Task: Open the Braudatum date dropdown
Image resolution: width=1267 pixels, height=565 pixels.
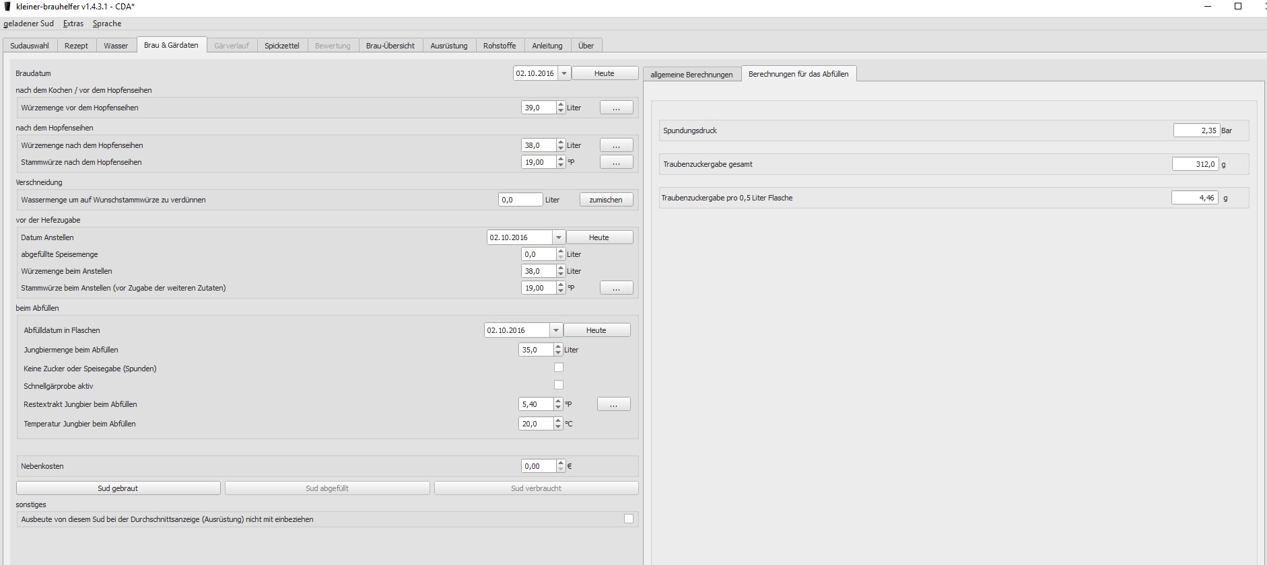Action: (x=564, y=73)
